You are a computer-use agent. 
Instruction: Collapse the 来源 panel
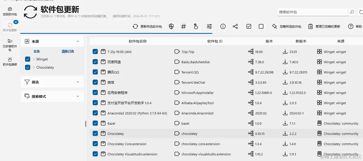(78, 41)
